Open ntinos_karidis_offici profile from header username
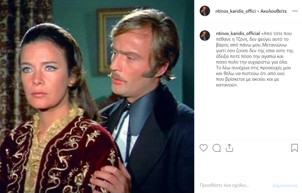The image size is (302, 193). click(x=235, y=11)
